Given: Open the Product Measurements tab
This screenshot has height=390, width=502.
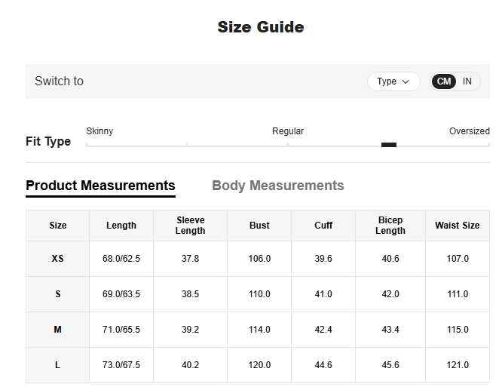Looking at the screenshot, I should [100, 186].
